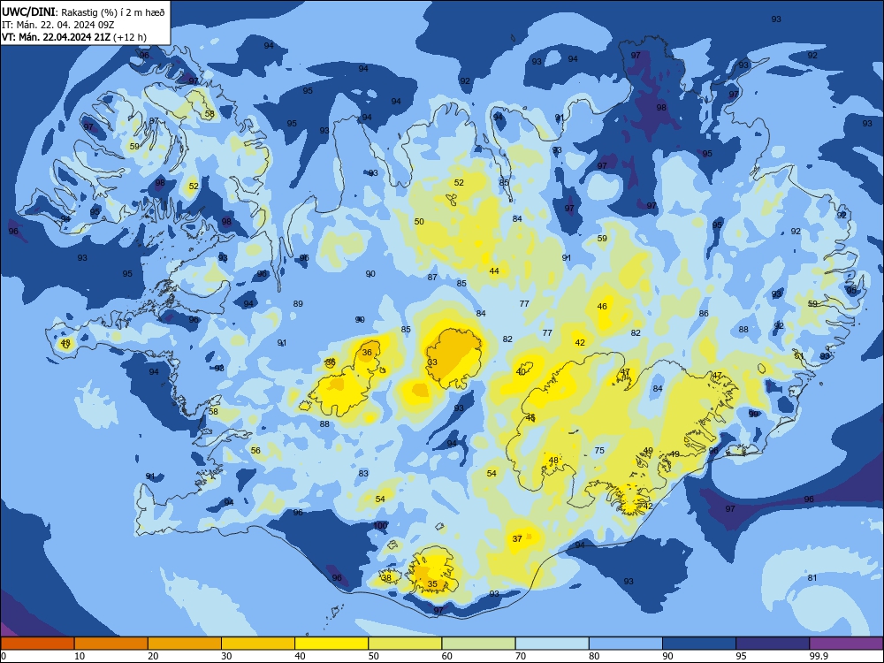Screen dimensions: 884x663
Task: Click the '33' value on the central glacier
Action: click(432, 362)
